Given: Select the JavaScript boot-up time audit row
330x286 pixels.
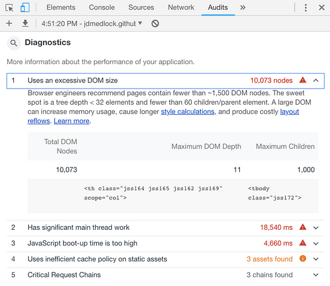Looking at the screenshot, I should tap(166, 244).
